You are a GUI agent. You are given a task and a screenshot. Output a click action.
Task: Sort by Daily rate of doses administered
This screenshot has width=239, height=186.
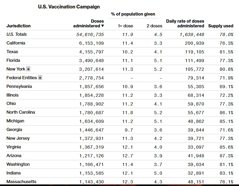(x=185, y=23)
